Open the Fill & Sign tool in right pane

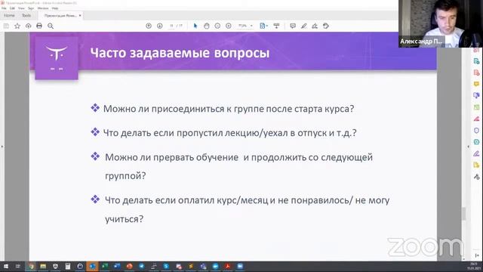click(476, 153)
